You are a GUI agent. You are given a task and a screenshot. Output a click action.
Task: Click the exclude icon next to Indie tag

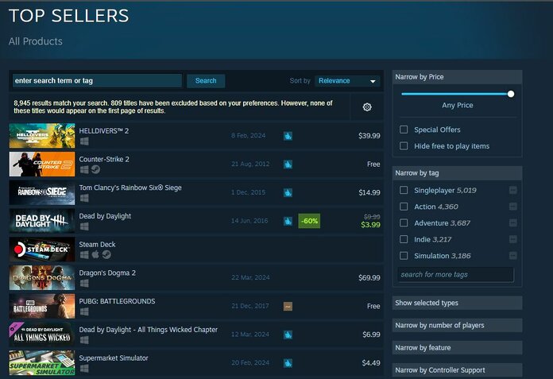click(x=513, y=239)
